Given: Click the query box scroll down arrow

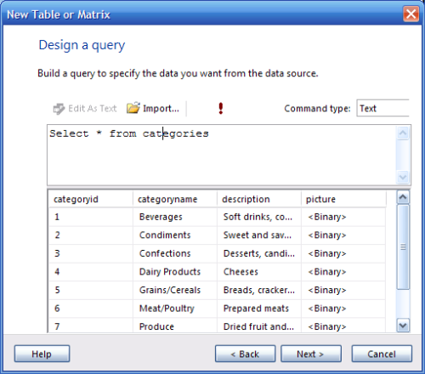Looking at the screenshot, I should click(x=403, y=178).
